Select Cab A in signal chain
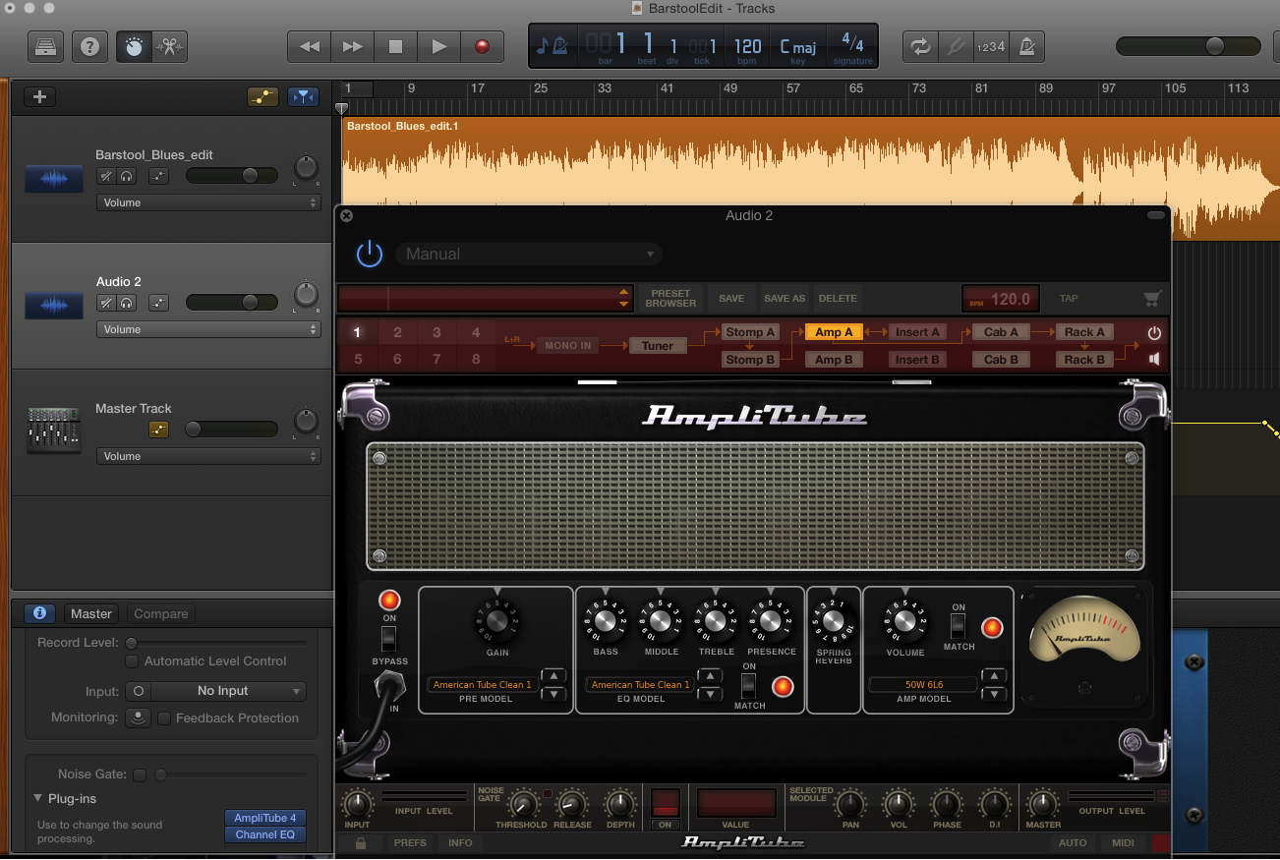The height and width of the screenshot is (860, 1280). click(1001, 332)
